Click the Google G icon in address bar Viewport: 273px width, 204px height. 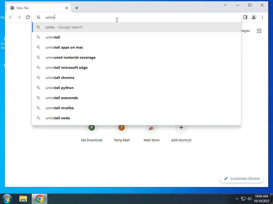tap(38, 17)
